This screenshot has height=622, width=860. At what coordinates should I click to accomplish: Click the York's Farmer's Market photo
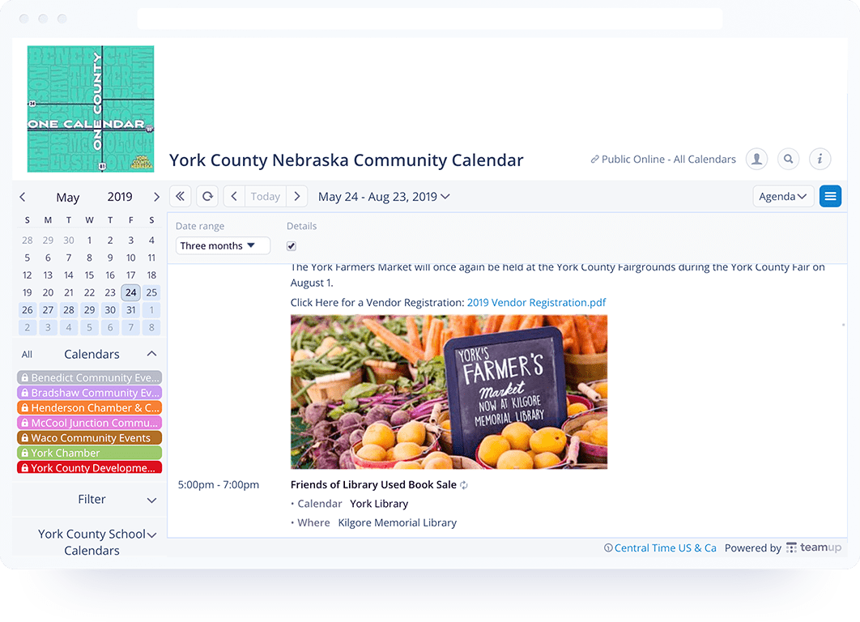[x=449, y=392]
